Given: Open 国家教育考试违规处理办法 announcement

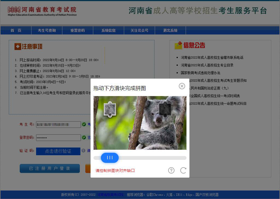Looking at the screenshot, I should tap(200, 73).
